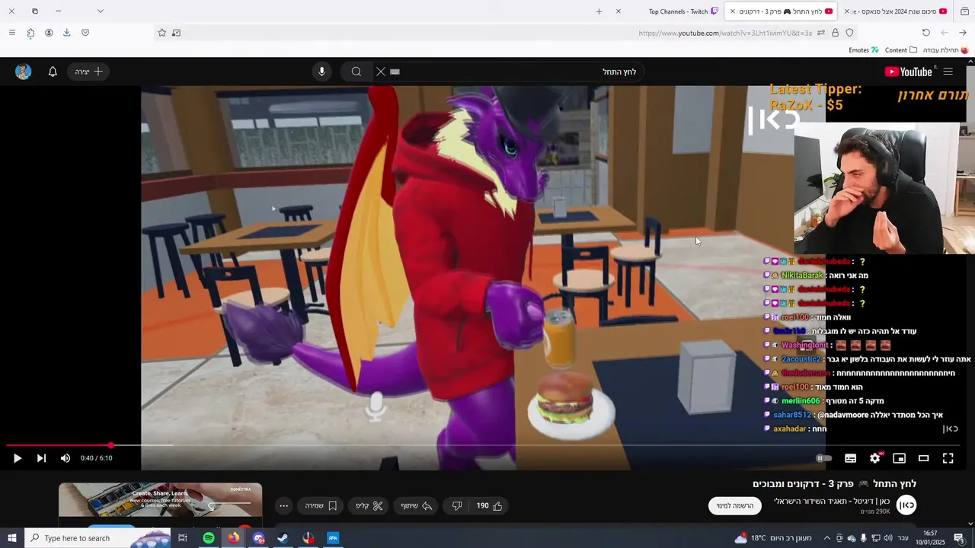Clear the search box with the X
This screenshot has height=548, width=975.
[381, 72]
